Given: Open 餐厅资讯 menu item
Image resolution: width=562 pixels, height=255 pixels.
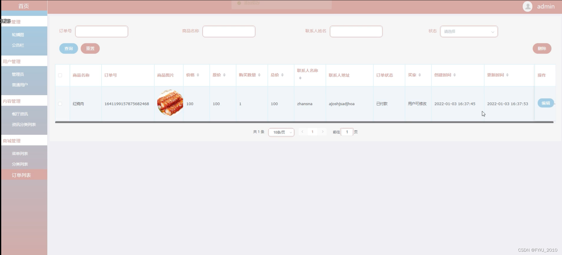Looking at the screenshot, I should point(20,114).
